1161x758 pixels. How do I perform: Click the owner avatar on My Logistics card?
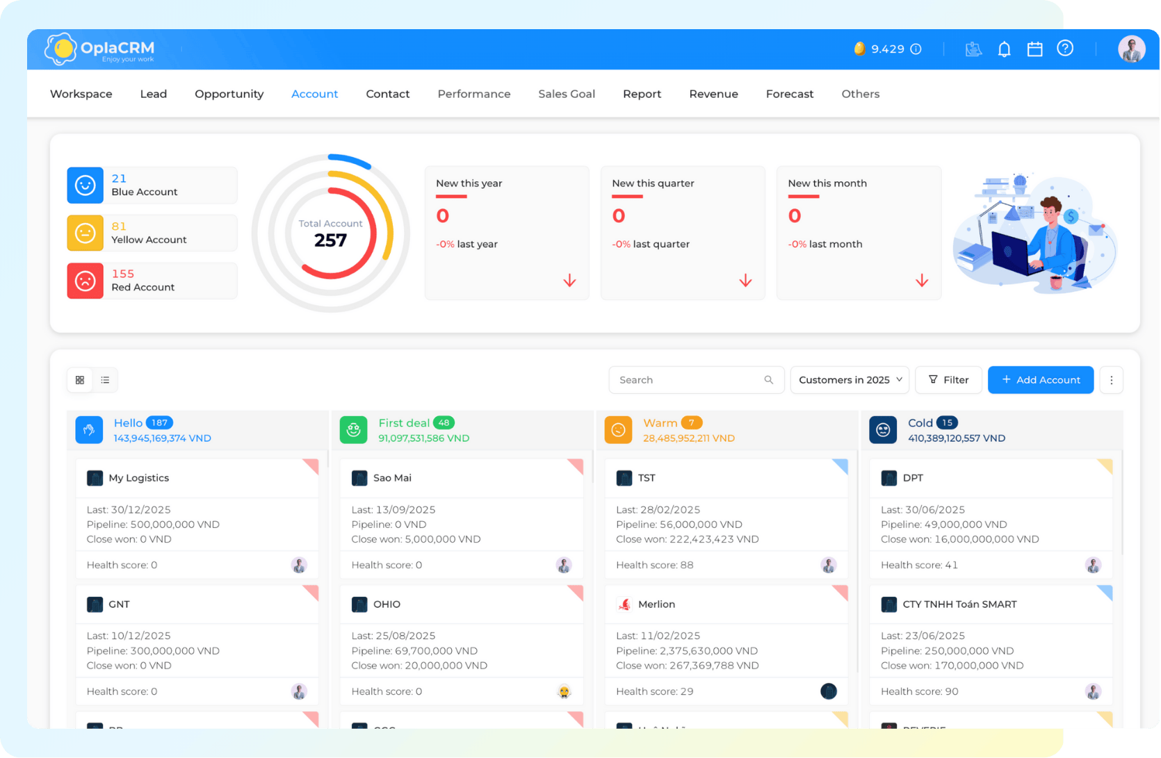pos(299,565)
